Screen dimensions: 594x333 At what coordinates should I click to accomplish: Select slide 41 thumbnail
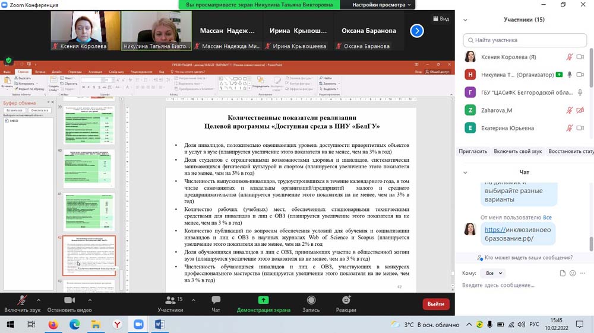point(89,212)
